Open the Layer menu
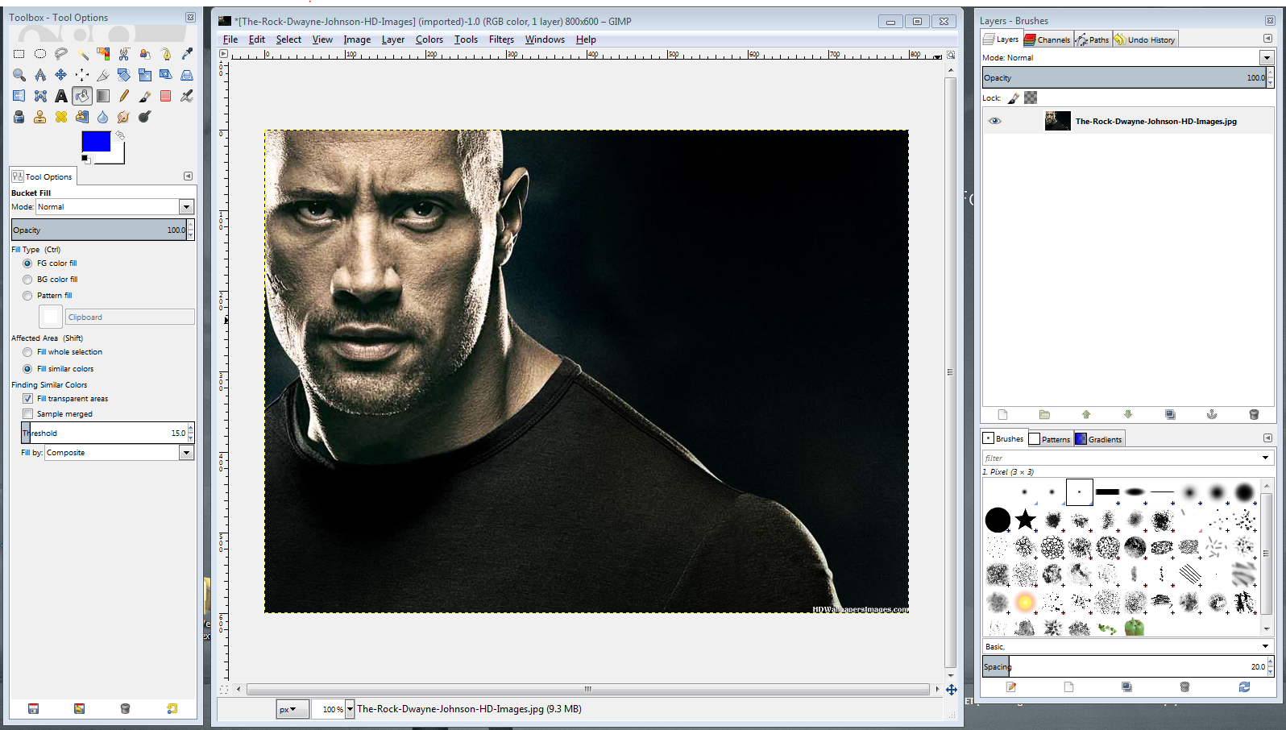 tap(393, 39)
